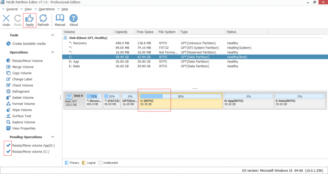Sort by Status column header
This screenshot has width=328, height=174.
(247, 32)
